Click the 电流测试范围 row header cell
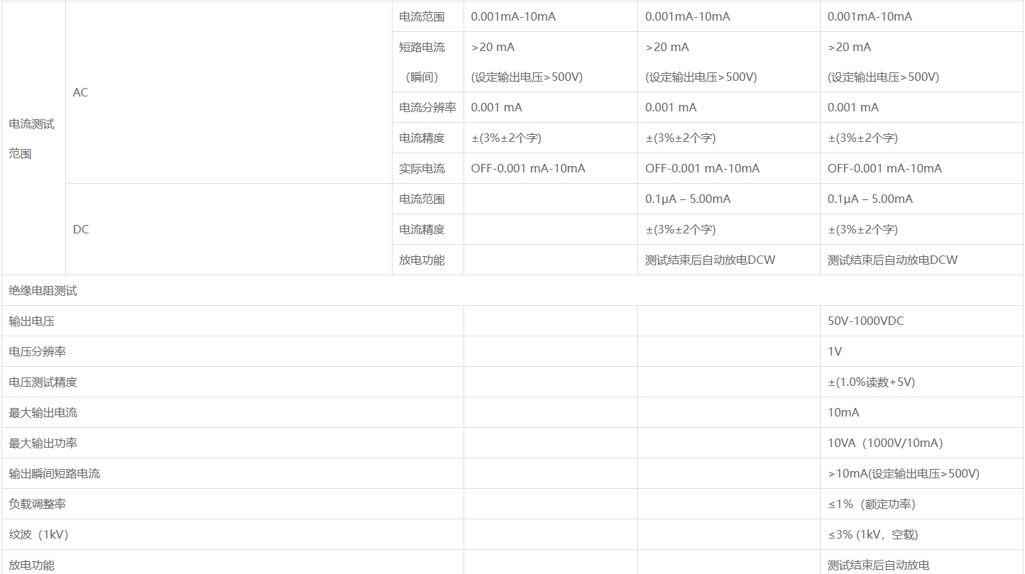1025x574 pixels. click(x=33, y=138)
